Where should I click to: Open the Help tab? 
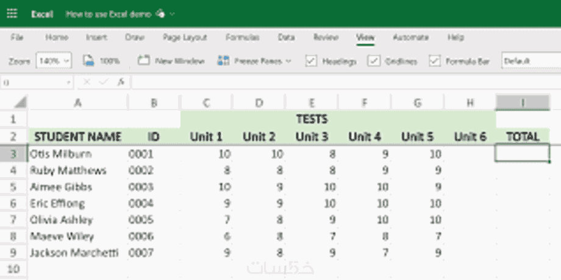coord(456,37)
